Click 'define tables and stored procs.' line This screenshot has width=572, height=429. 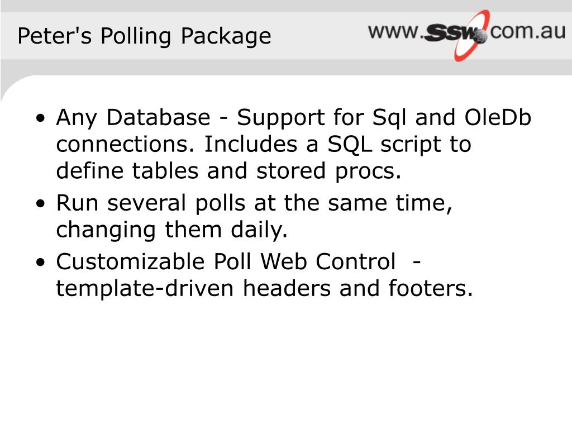click(228, 171)
